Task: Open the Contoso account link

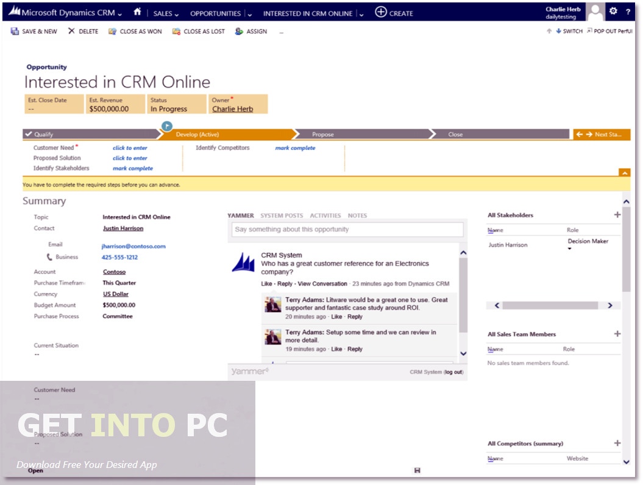Action: coord(115,272)
